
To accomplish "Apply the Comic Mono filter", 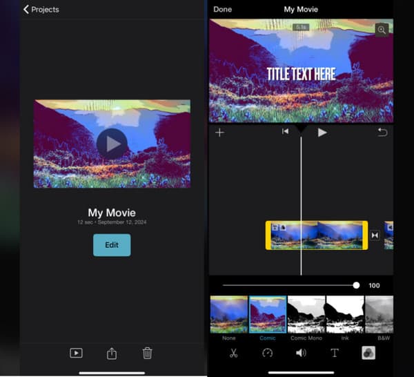I will (x=306, y=315).
